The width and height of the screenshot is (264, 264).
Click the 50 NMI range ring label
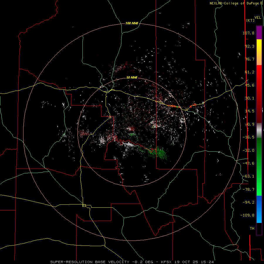132,77
